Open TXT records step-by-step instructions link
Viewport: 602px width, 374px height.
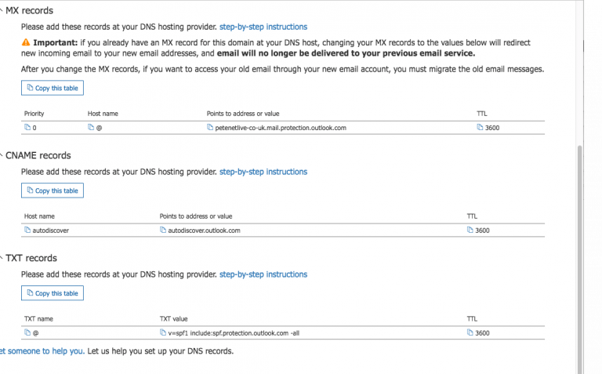click(263, 274)
